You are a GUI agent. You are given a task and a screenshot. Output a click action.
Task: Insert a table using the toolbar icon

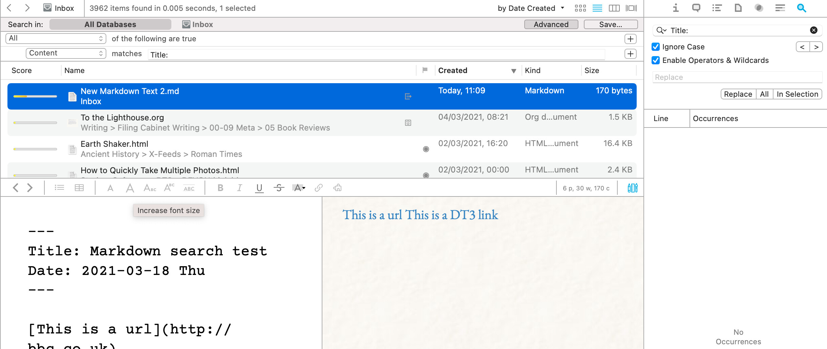pyautogui.click(x=79, y=188)
